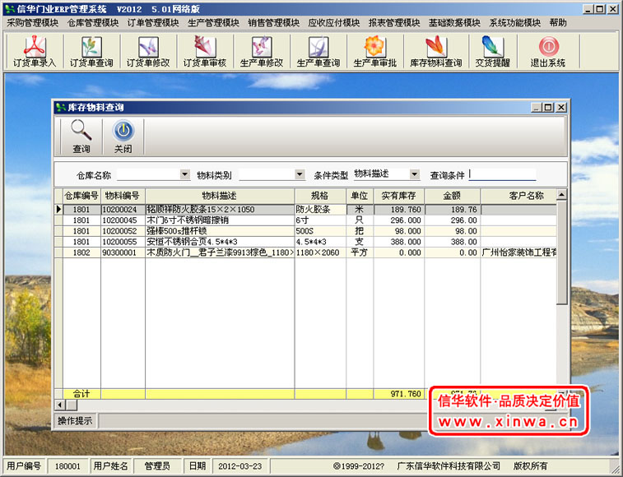Run 查询 magnifier in inventory window
The image size is (623, 477).
point(81,137)
